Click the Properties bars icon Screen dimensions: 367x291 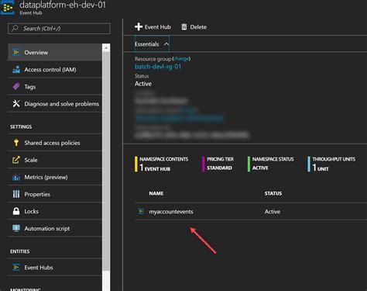tap(16, 194)
